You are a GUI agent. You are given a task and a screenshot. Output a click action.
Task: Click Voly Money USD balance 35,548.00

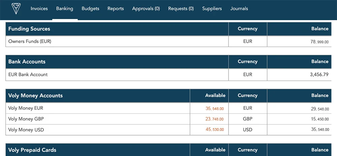click(x=319, y=129)
